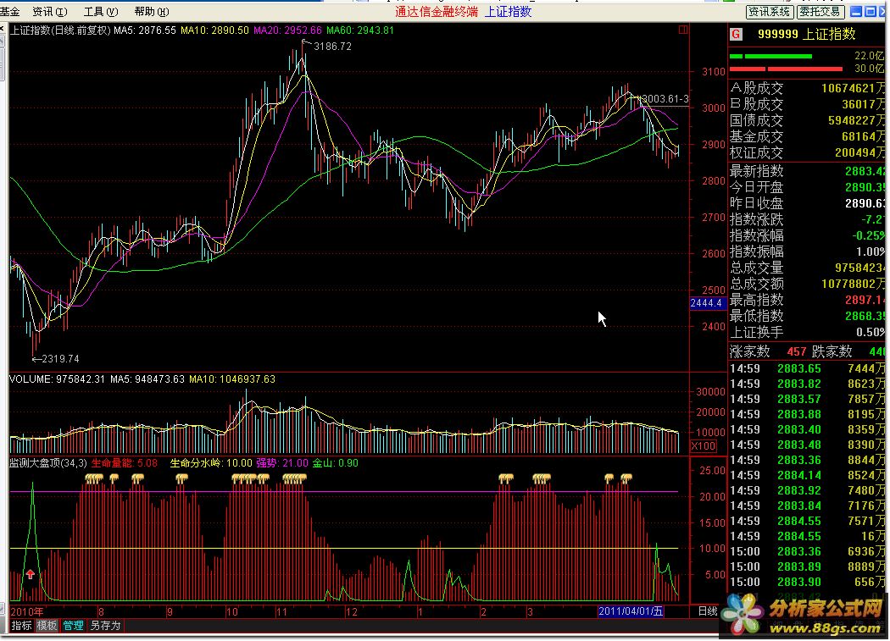The width and height of the screenshot is (890, 641).
Task: Switch to the 模板 tab
Action: click(47, 625)
